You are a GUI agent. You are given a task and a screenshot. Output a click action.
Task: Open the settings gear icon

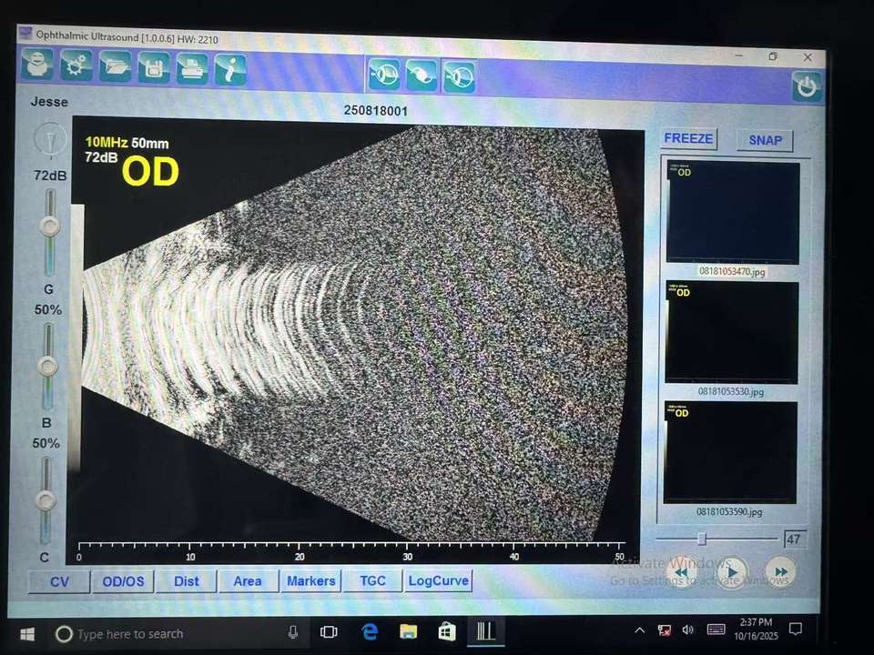point(76,66)
